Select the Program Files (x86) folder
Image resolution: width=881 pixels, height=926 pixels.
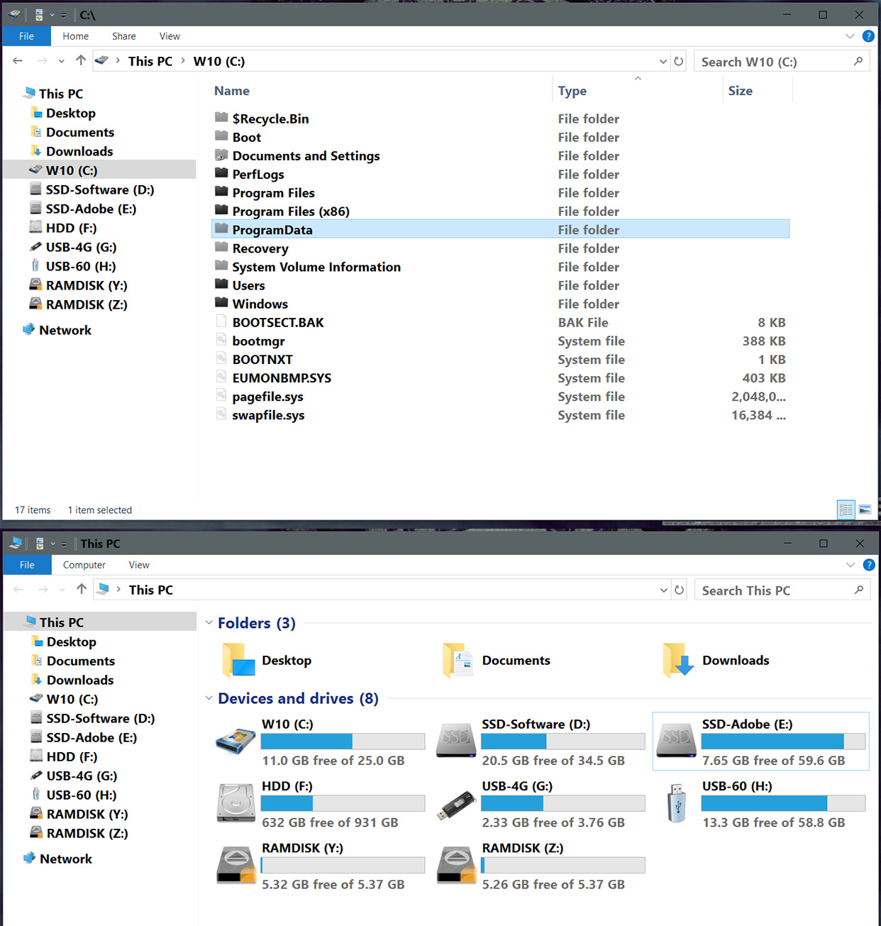pos(291,211)
